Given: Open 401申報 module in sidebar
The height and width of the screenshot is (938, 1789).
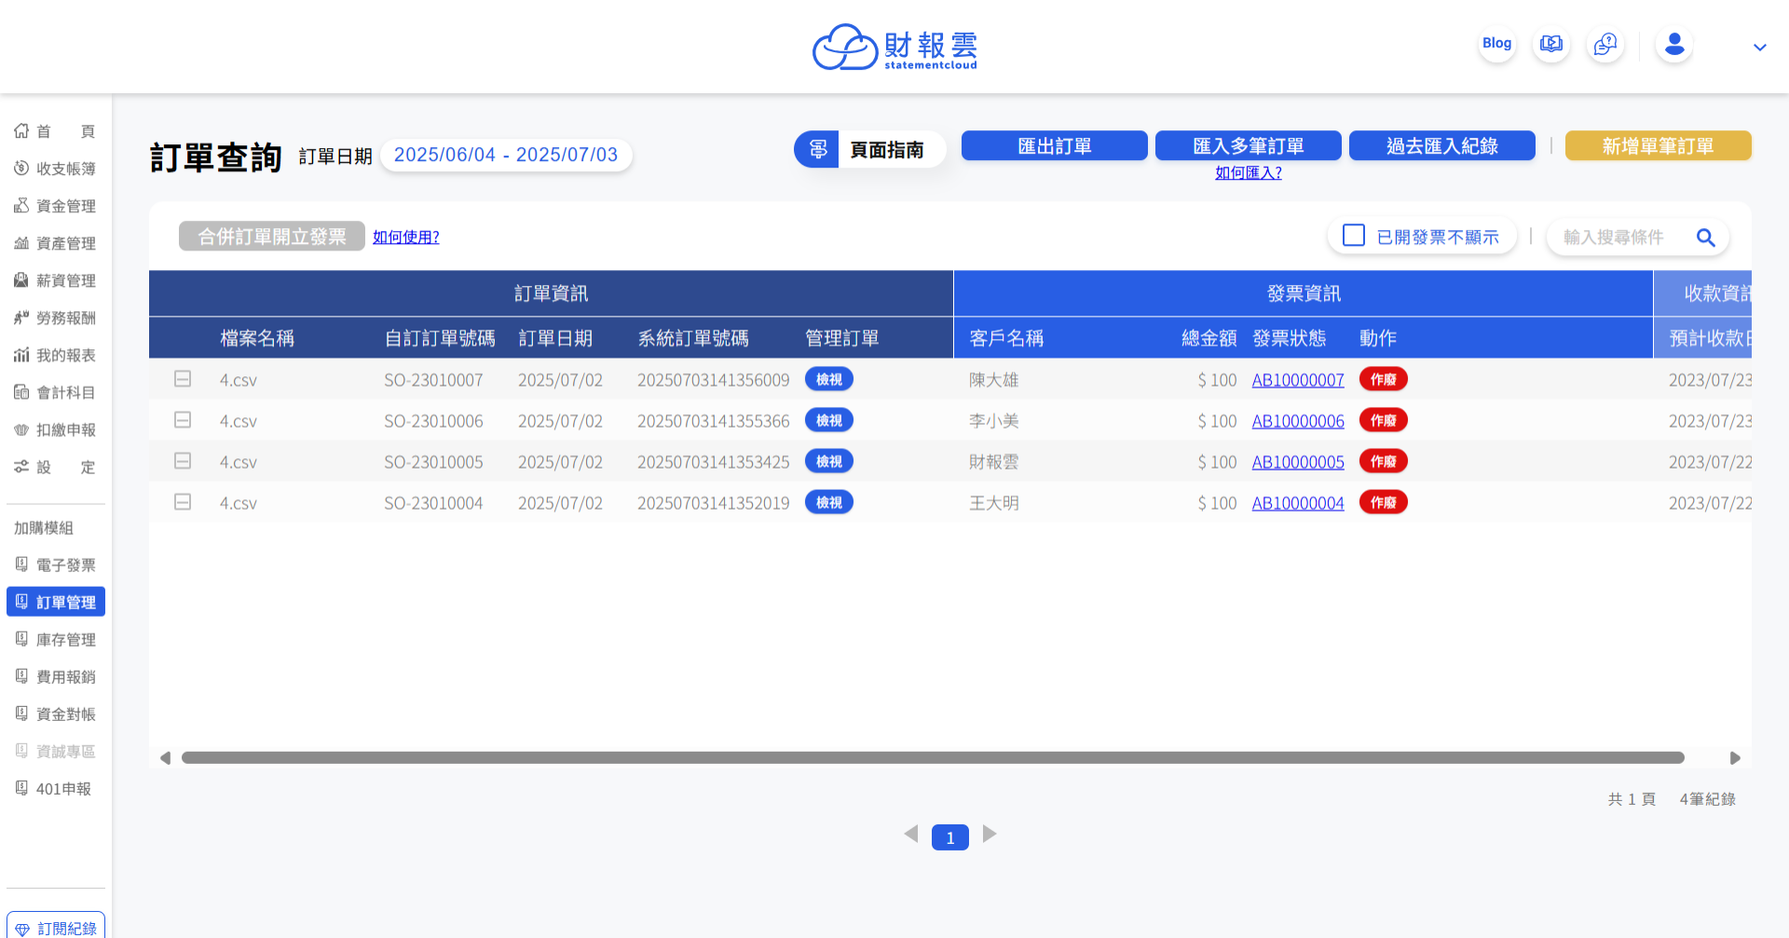Looking at the screenshot, I should pos(55,788).
